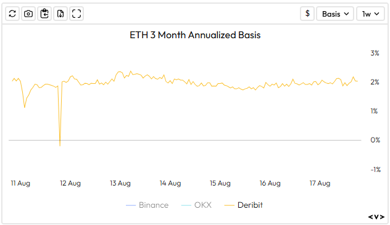390x225 pixels.
Task: Click the 17 Aug x-axis label
Action: pos(320,183)
